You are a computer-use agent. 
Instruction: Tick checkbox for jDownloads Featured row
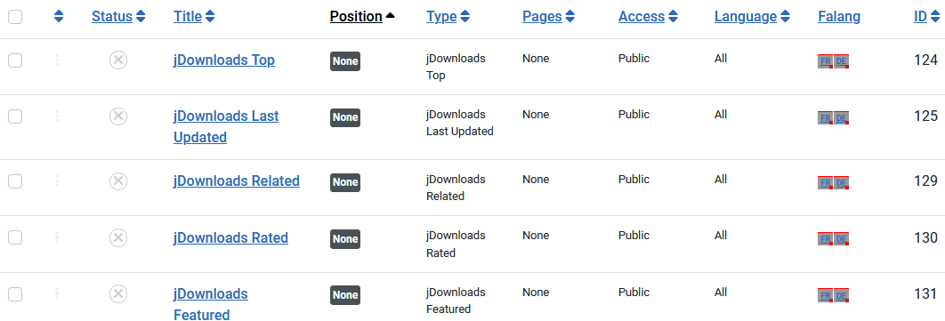[15, 294]
